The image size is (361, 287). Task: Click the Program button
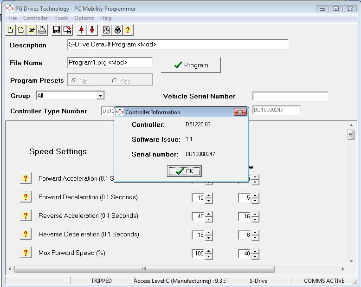click(191, 65)
